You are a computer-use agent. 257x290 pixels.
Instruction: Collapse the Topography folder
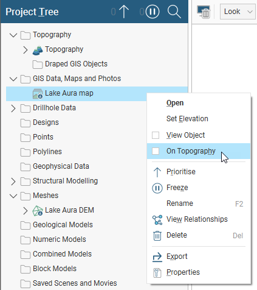(x=13, y=35)
